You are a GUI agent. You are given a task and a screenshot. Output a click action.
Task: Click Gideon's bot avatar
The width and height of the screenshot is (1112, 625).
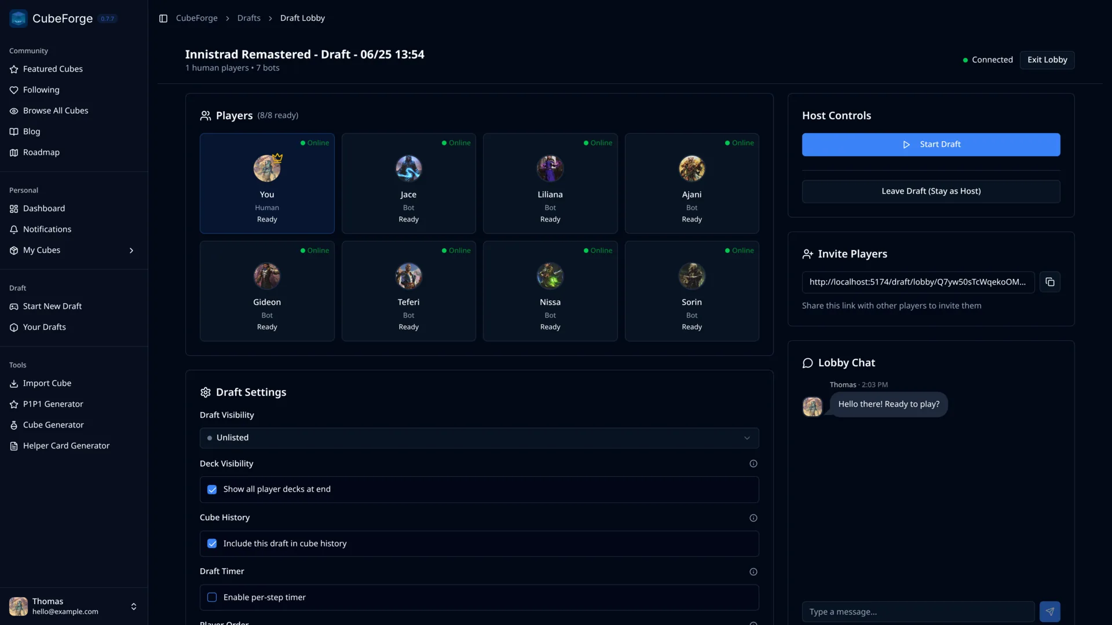267,276
